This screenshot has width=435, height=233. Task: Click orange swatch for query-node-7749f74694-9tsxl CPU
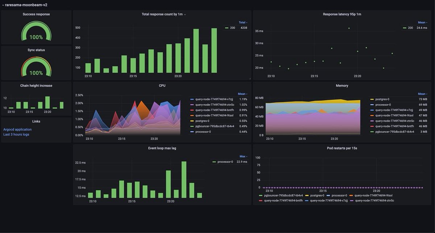tap(192, 115)
